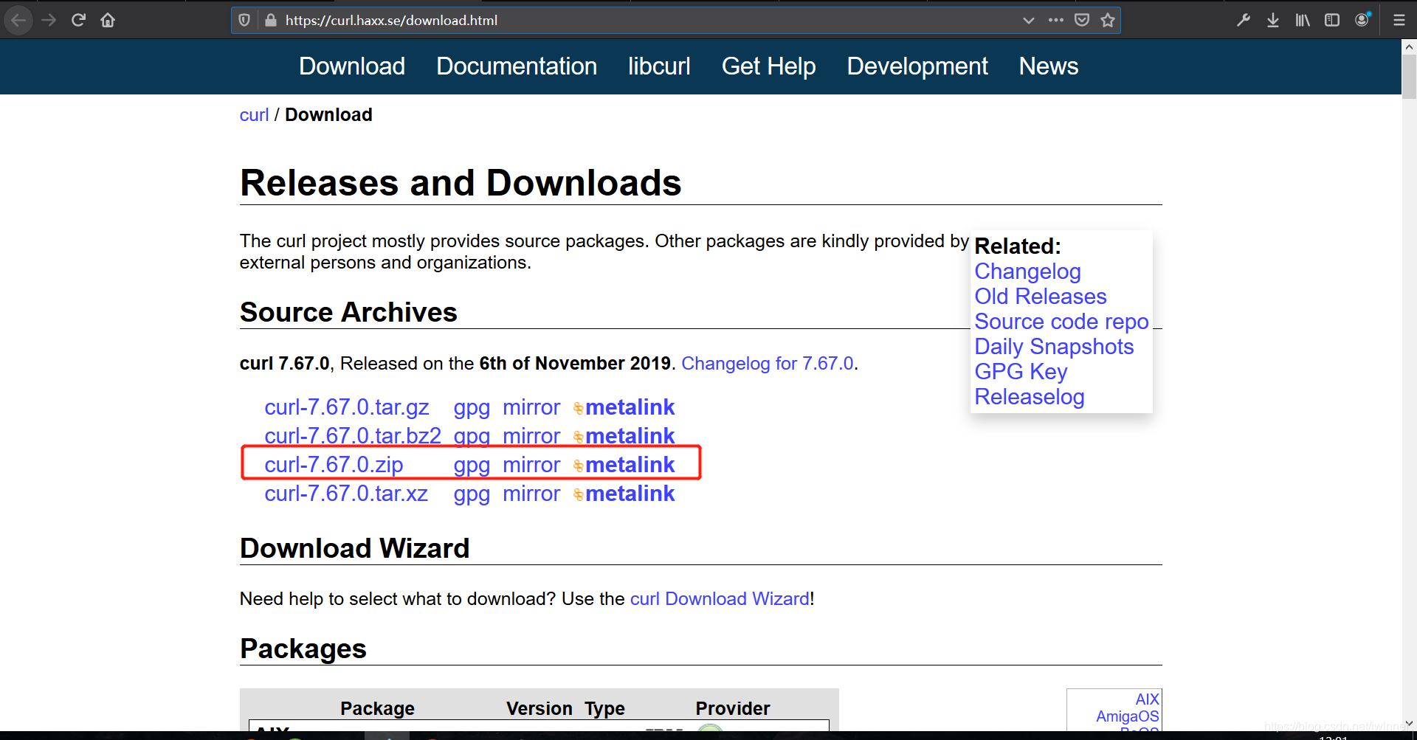Open gpg signature for tar.bz2 row
1417x740 pixels.
point(472,437)
